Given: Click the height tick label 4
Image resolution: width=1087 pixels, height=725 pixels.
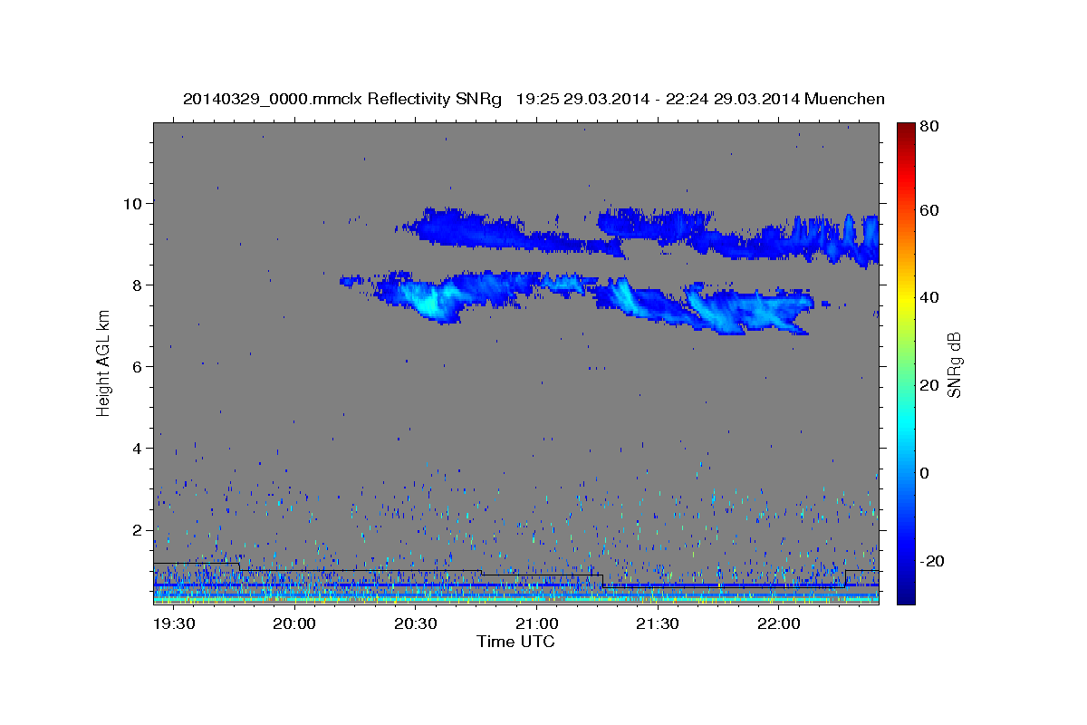Looking at the screenshot, I should [x=139, y=449].
